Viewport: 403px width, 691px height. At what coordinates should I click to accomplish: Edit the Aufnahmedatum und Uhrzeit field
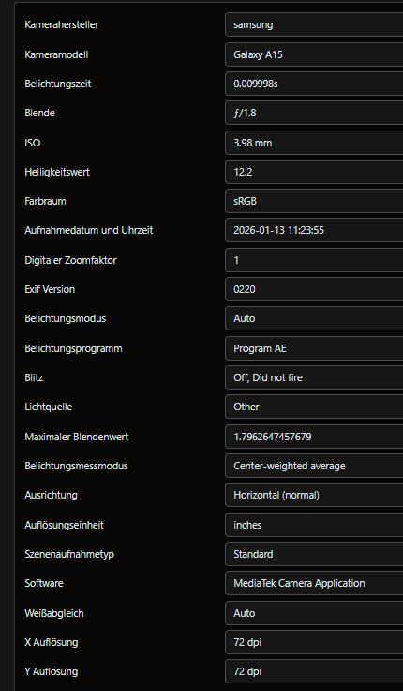pos(314,230)
